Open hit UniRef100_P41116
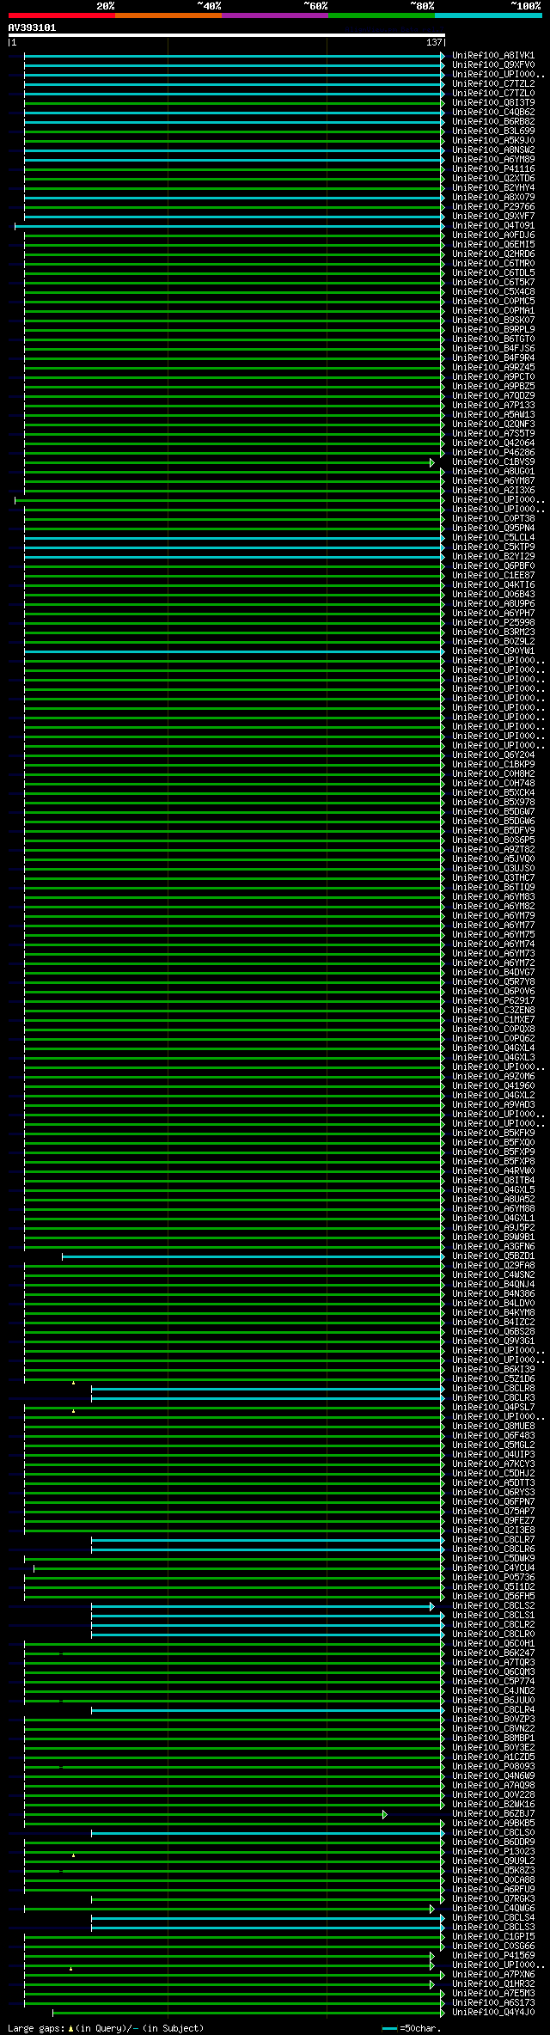This screenshot has width=550, height=2035. pyautogui.click(x=493, y=169)
